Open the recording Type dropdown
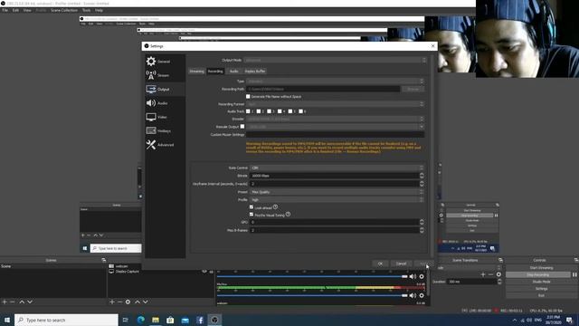Viewport: 579px width, 326px height. coord(336,81)
